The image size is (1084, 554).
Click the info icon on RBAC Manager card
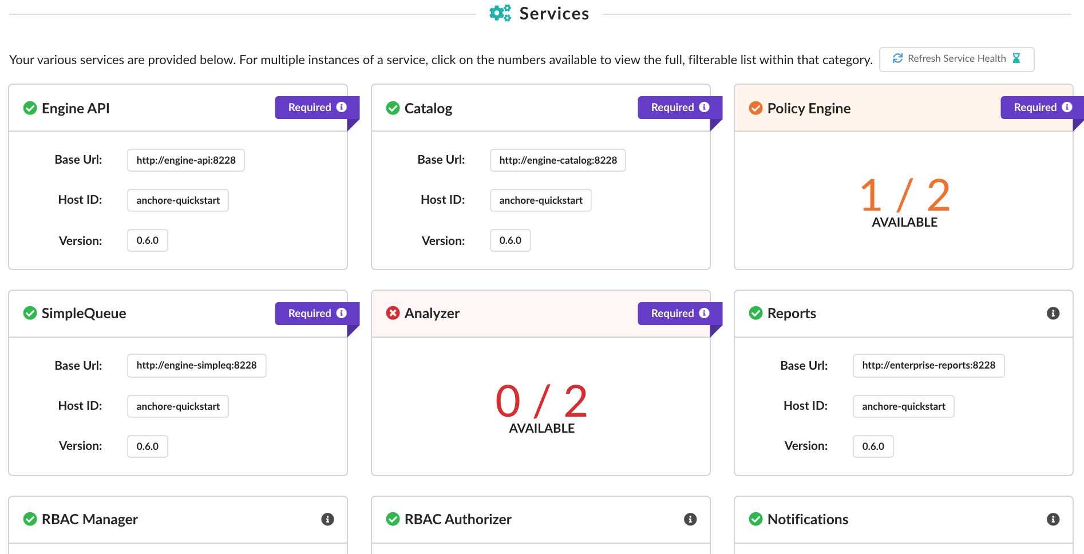[327, 519]
